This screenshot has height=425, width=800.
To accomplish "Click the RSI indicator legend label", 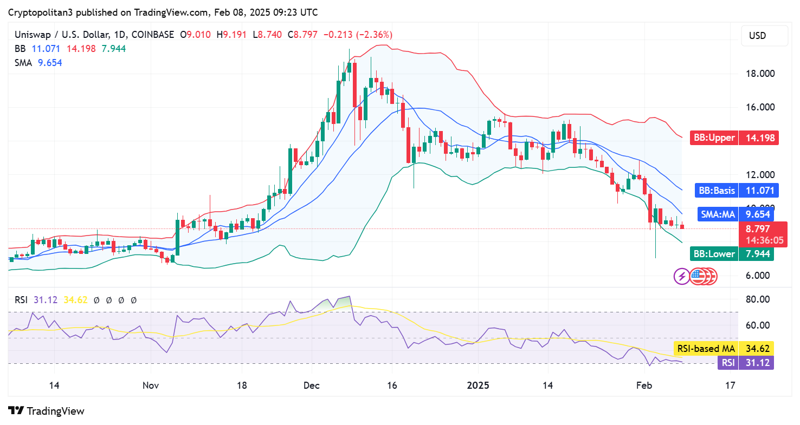I will (x=21, y=299).
